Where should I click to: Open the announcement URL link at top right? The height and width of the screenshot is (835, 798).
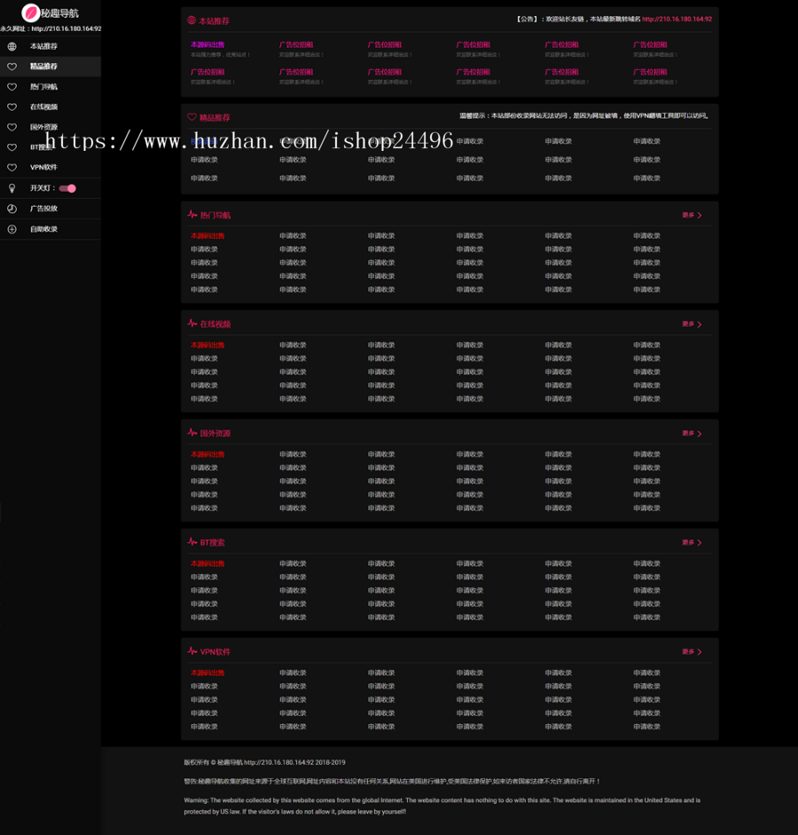point(677,19)
